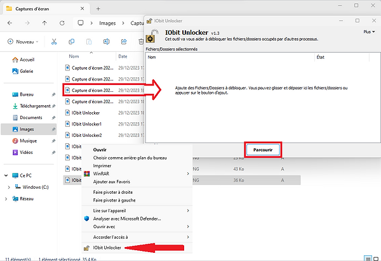Image resolution: width=381 pixels, height=261 pixels.
Task: Click the Paste icon in toolbar
Action: coord(89,42)
